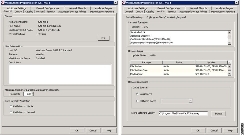Viewport: 244px width, 135px height.
Task: Click inside the Description text area
Action: coord(60,74)
